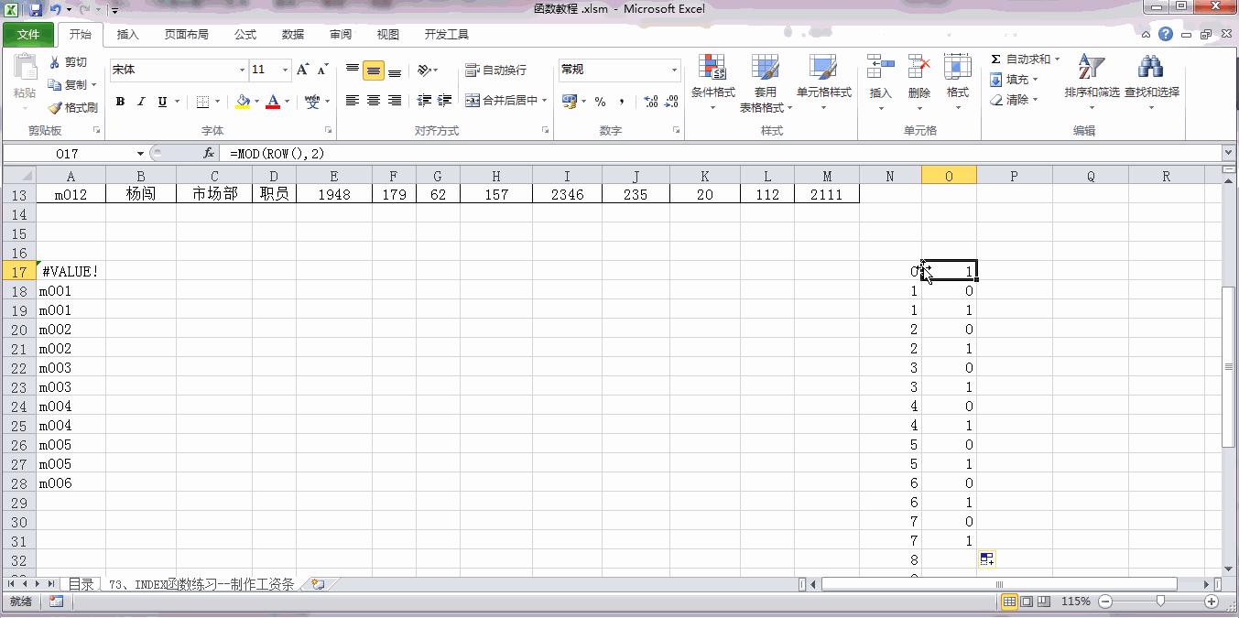Image resolution: width=1239 pixels, height=618 pixels.
Task: Click the Increase Decimal icon
Action: 649,103
